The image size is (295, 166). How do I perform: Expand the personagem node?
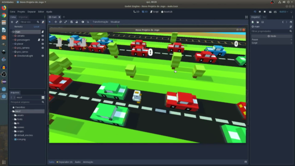click(x=13, y=40)
